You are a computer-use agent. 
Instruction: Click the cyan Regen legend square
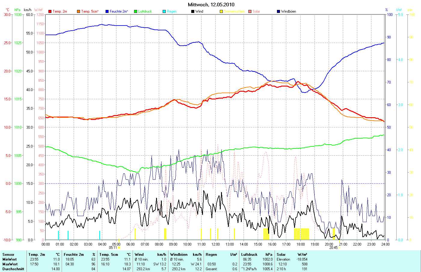[164, 11]
